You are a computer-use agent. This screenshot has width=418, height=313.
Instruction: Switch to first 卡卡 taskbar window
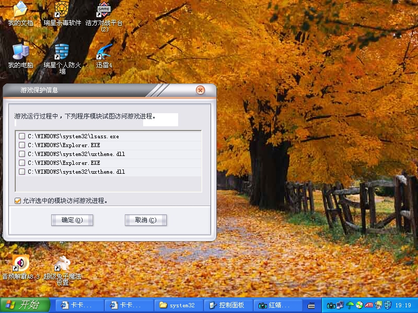click(x=79, y=305)
